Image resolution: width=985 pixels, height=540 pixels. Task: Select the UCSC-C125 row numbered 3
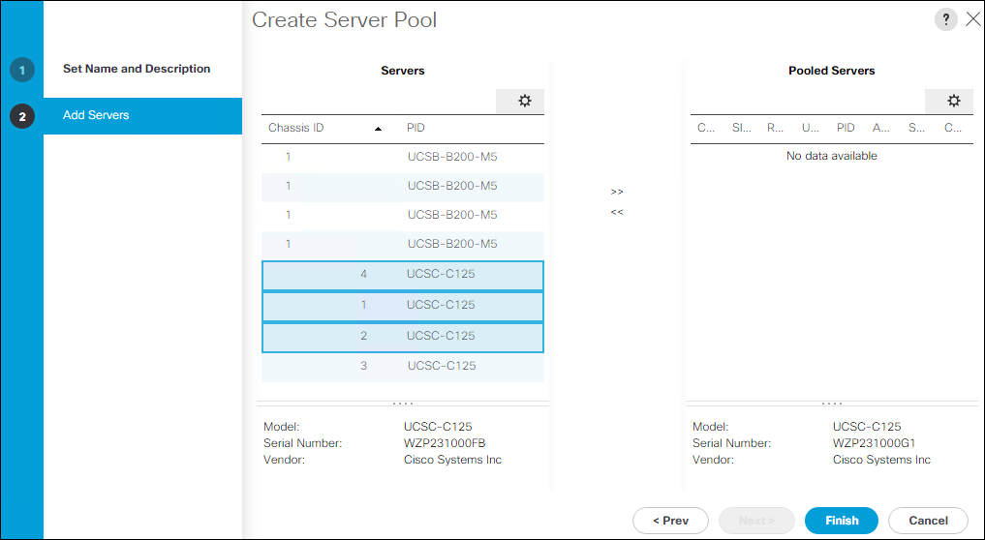pos(403,366)
